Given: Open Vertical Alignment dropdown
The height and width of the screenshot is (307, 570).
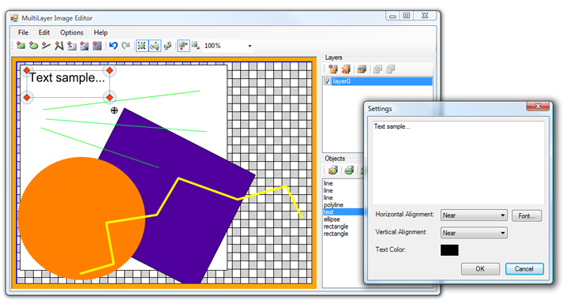Looking at the screenshot, I should point(474,233).
